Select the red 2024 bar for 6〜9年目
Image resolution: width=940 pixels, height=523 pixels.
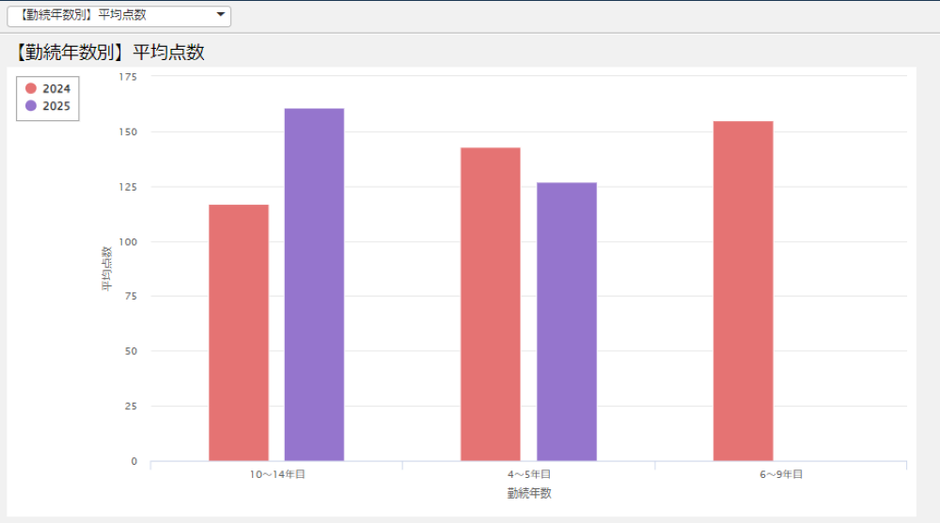pos(743,291)
